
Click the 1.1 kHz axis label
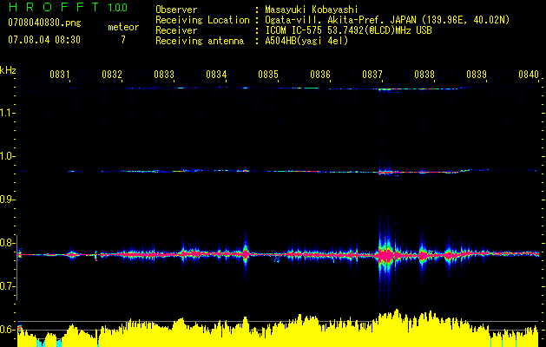pos(6,113)
